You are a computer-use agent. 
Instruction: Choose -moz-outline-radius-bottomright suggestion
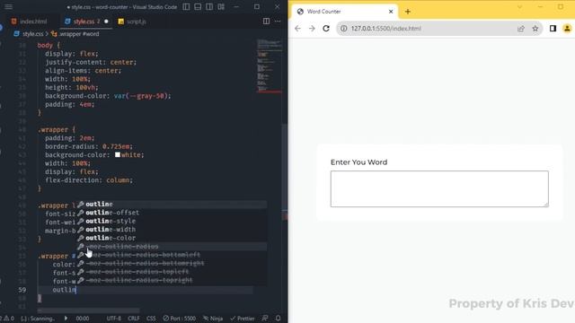(x=172, y=263)
